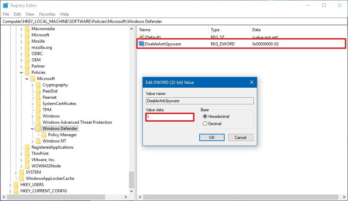The height and width of the screenshot is (201, 348).
Task: Click the HKEY_CURRENT_CONFIG folder icon
Action: point(16,191)
